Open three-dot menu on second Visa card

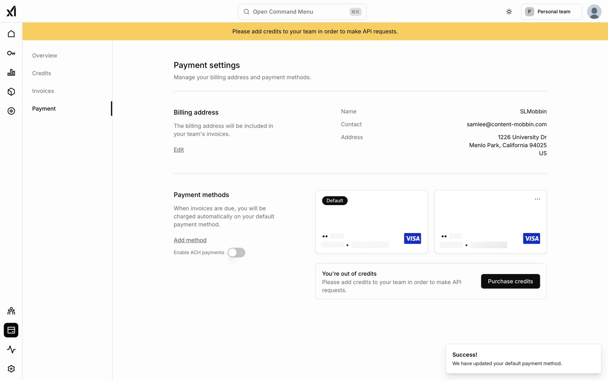pos(537,199)
